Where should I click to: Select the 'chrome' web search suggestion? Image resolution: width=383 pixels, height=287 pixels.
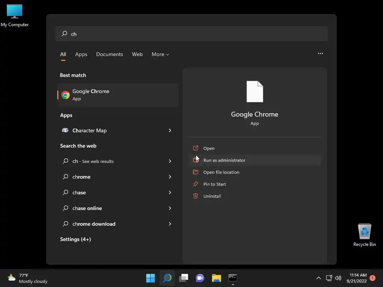point(118,177)
